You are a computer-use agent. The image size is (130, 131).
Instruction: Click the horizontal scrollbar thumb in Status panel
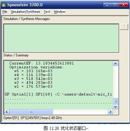(31, 112)
